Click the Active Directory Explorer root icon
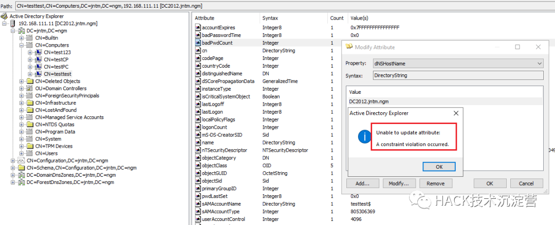Viewport: 555px width, 225px height. pyautogui.click(x=4, y=16)
